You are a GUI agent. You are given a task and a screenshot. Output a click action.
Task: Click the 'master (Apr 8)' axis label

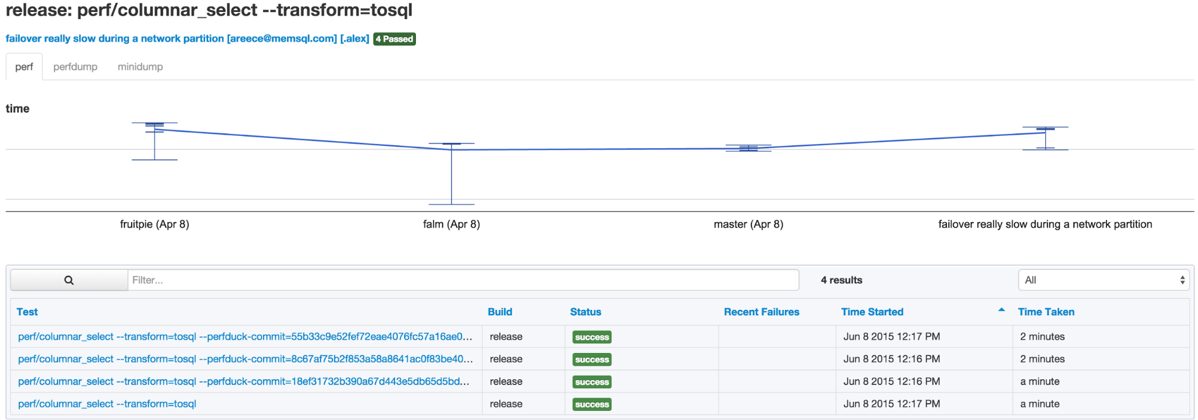click(749, 224)
